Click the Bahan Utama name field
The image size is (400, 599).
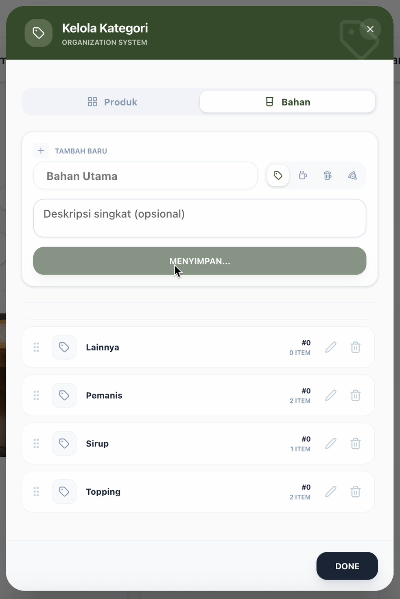(x=145, y=176)
